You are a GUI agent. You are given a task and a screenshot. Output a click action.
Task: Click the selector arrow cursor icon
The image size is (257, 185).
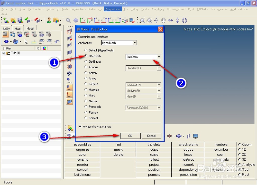26,42
